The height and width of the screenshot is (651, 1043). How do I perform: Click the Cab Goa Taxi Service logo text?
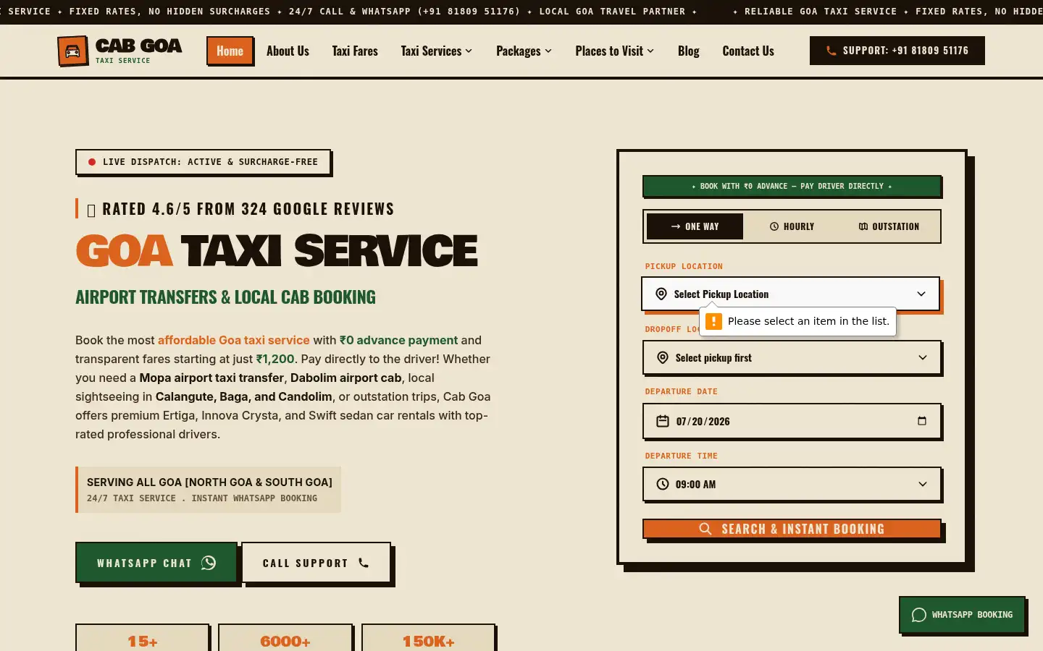[x=138, y=51]
